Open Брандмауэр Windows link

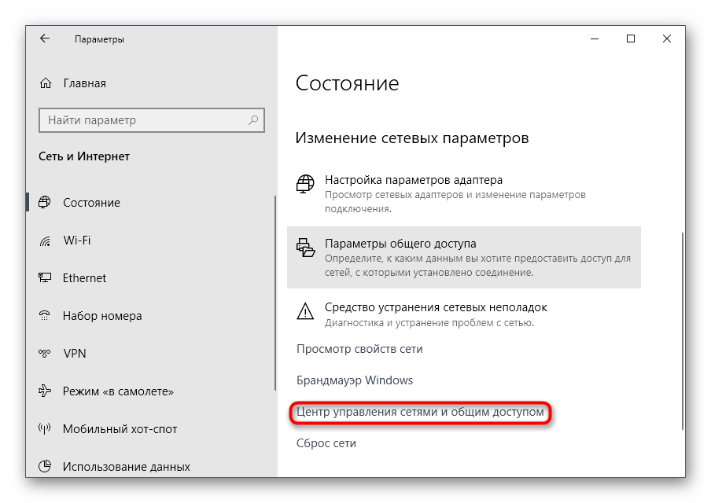point(355,380)
